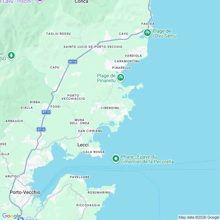Click the Lecci town label
220x220 pixels.
[x=83, y=145]
